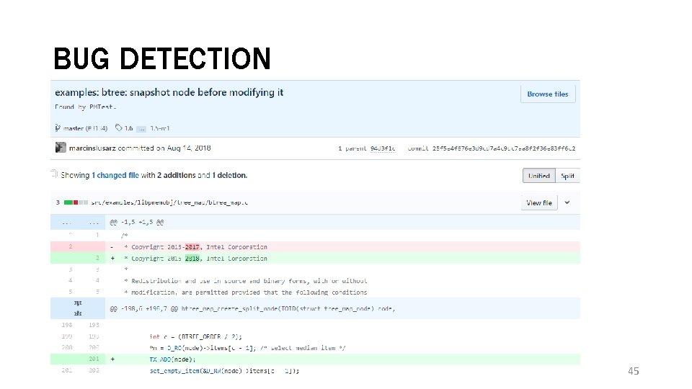The image size is (692, 389).
Task: Click the added Copyright 2018 line
Action: [315, 259]
